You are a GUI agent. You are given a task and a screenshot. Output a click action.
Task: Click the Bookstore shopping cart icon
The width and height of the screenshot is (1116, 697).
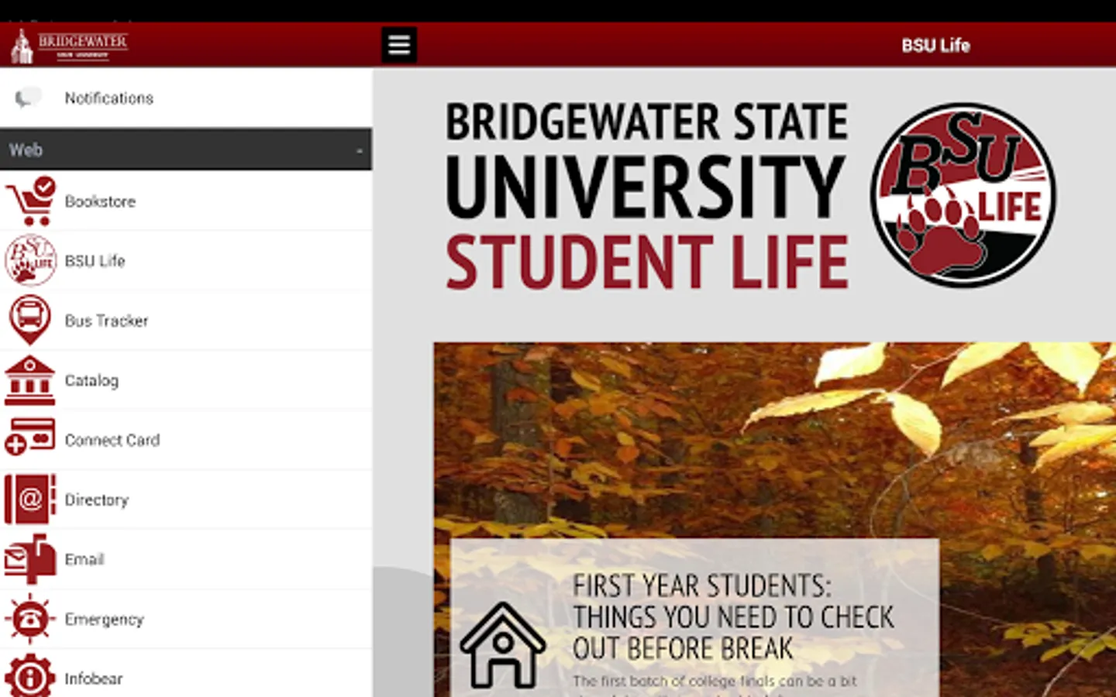31,201
